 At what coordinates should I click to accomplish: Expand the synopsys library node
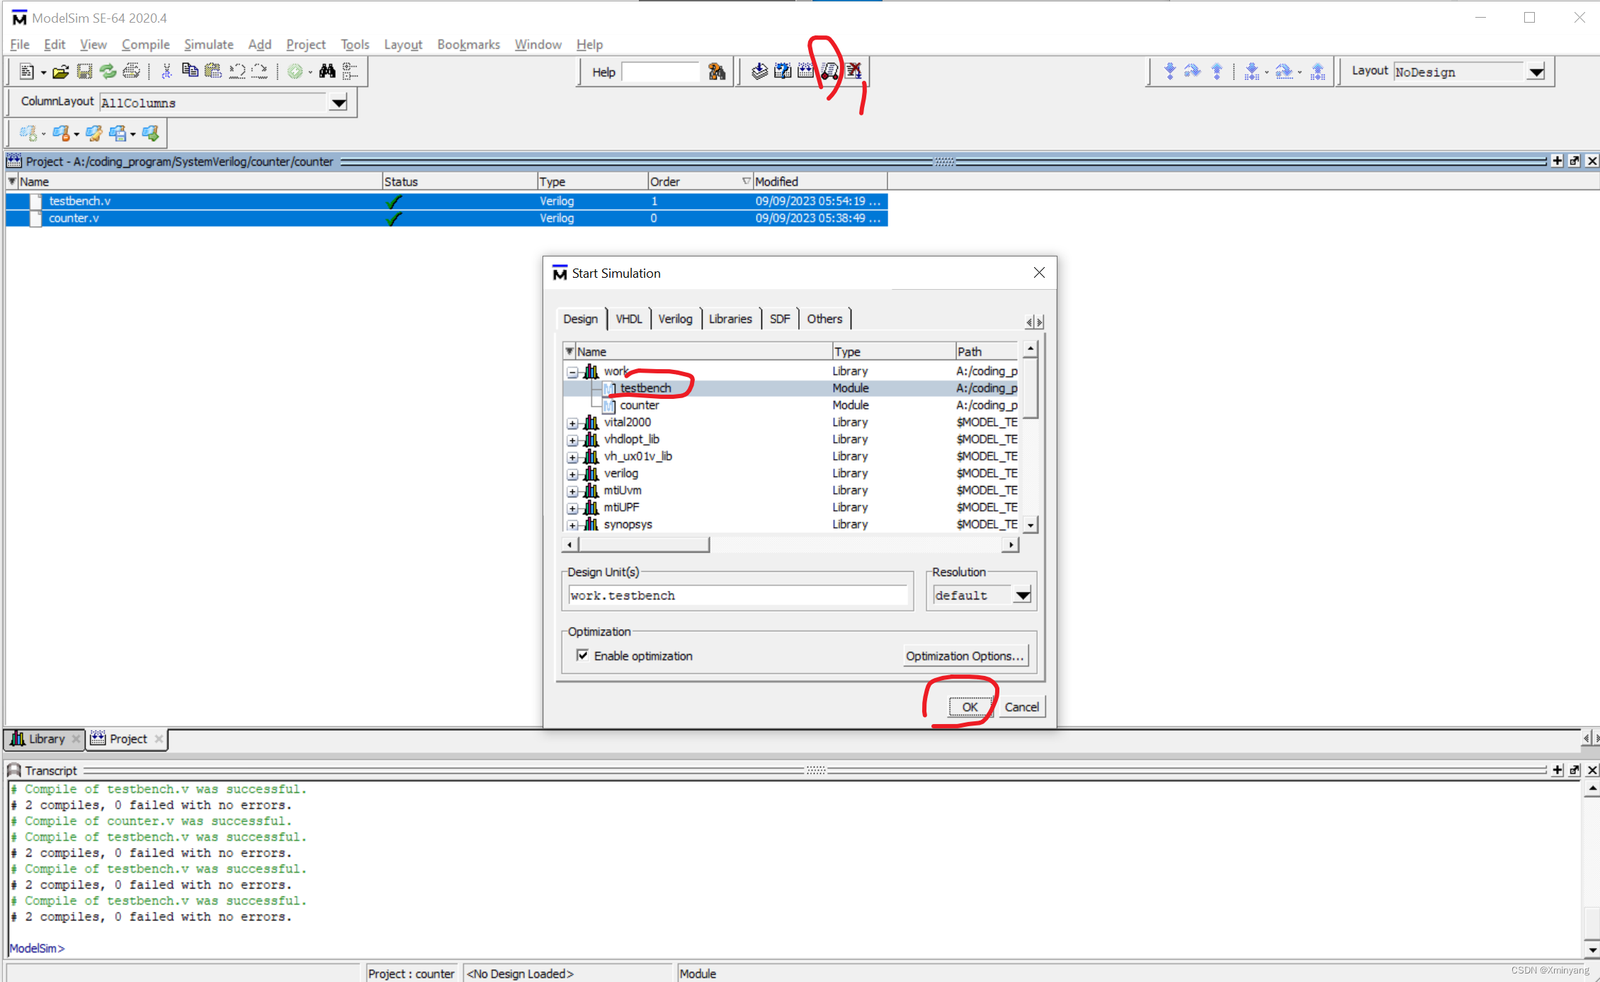[572, 526]
